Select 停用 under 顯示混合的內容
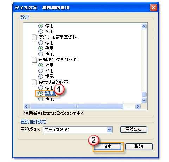 coord(40,88)
